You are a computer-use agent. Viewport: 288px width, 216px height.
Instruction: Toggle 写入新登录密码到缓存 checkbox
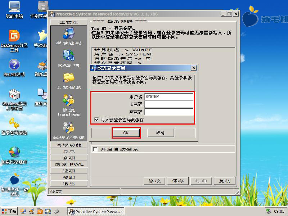pyautogui.click(x=96, y=120)
